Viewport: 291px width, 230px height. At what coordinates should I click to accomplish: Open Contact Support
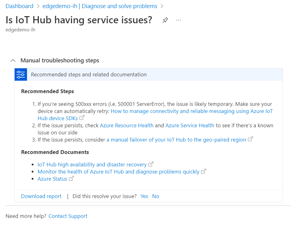68,216
